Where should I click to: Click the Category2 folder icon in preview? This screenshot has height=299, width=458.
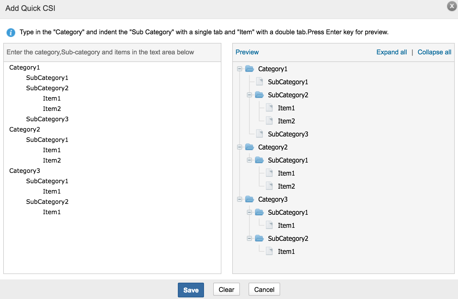tap(249, 147)
